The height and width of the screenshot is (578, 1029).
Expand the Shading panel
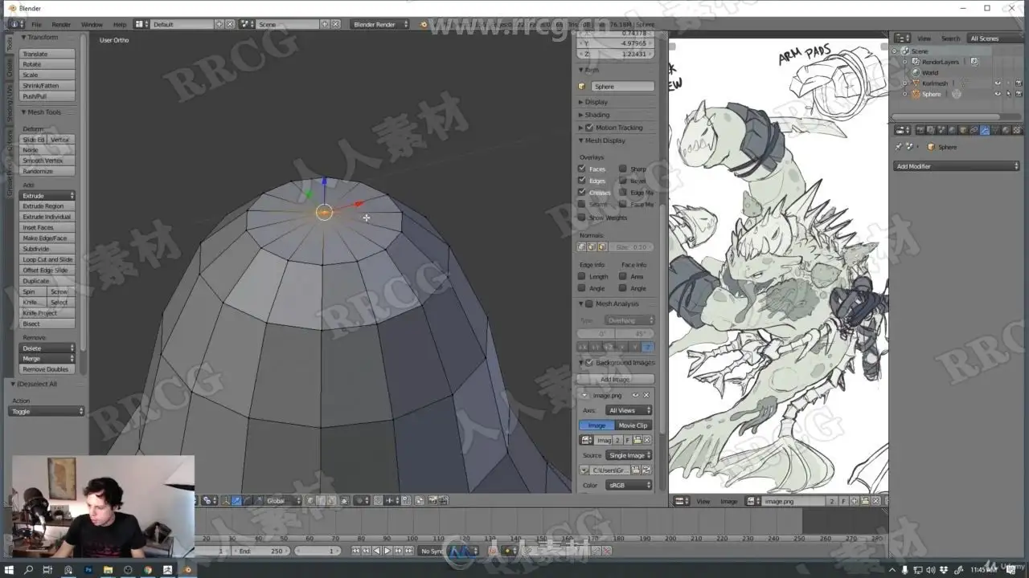pos(596,115)
